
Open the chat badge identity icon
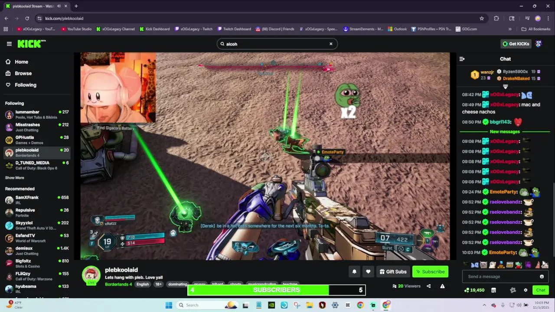point(513,290)
